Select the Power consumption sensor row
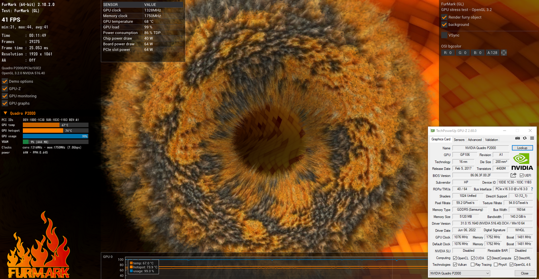Viewport: 539px width, 279px height. (x=143, y=33)
